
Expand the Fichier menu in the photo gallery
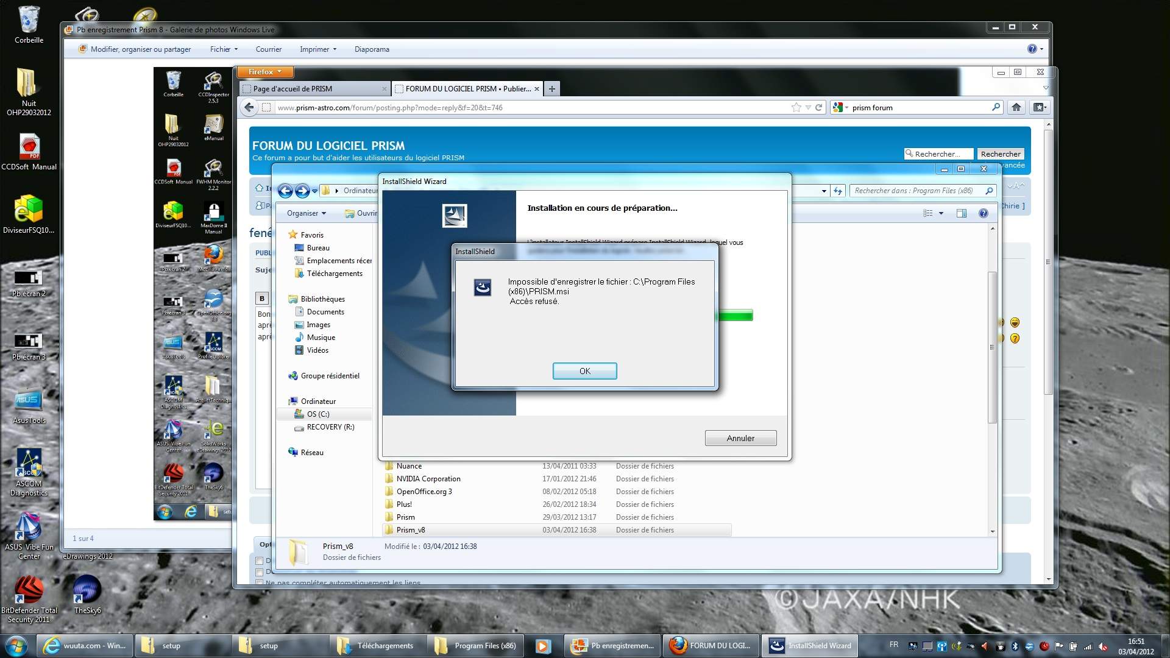[x=224, y=49]
